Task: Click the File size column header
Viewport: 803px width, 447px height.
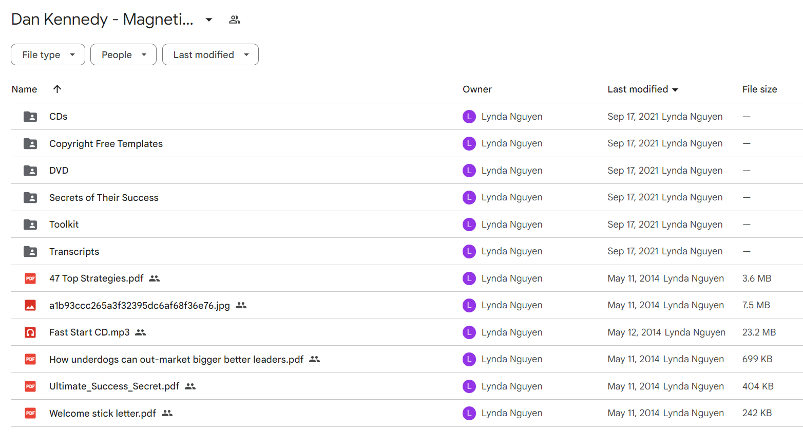Action: (x=759, y=89)
